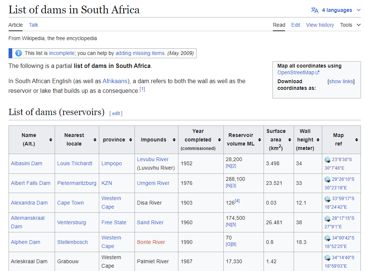This screenshot has width=365, height=271.
Task: Open Sand River link
Action: pyautogui.click(x=150, y=222)
